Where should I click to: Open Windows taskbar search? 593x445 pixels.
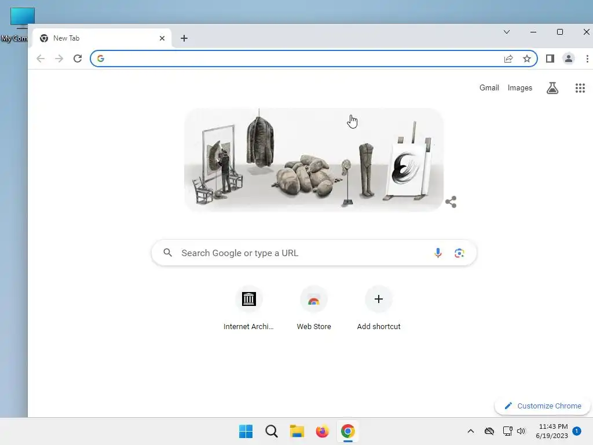272,431
